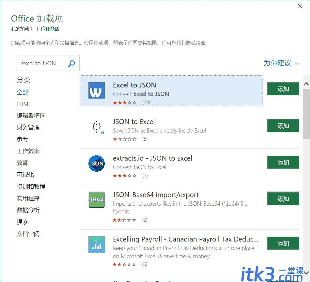
Task: Open the 搜索 category
Action: click(x=22, y=222)
